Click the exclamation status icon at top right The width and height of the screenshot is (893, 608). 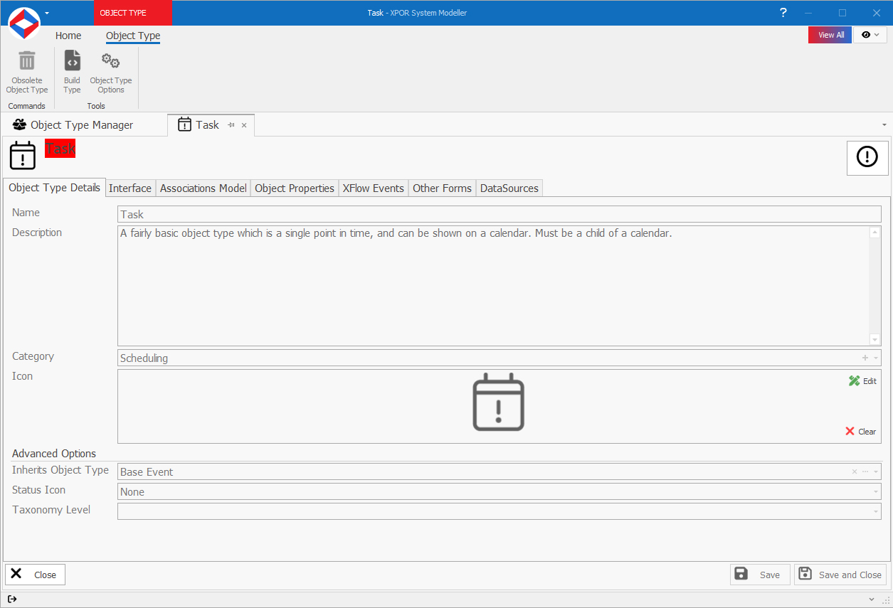[867, 158]
